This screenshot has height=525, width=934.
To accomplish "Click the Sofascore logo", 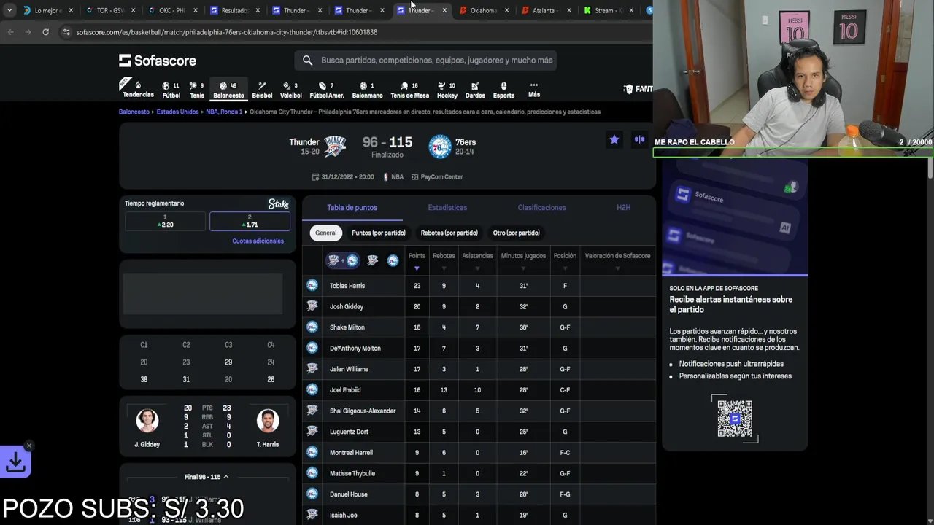I will (x=158, y=61).
